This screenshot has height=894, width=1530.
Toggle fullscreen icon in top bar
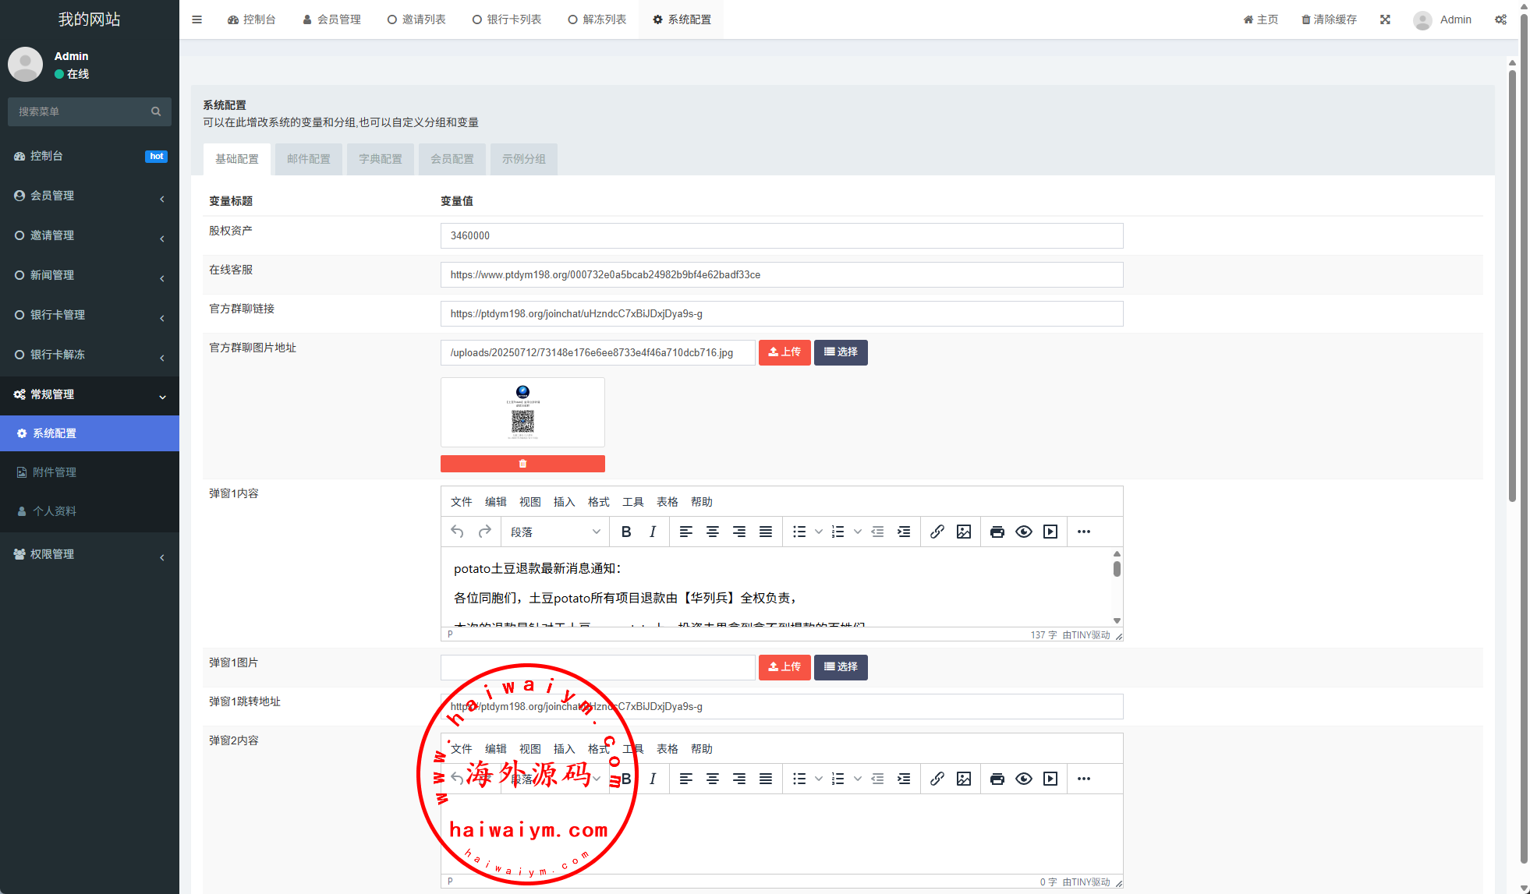pos(1385,19)
